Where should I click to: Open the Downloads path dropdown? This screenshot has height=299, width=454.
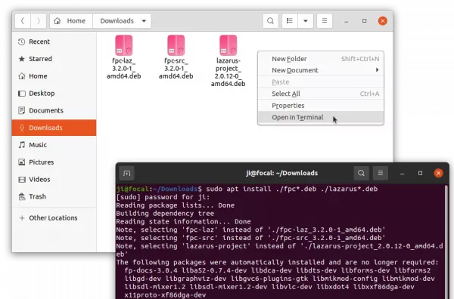(x=122, y=21)
